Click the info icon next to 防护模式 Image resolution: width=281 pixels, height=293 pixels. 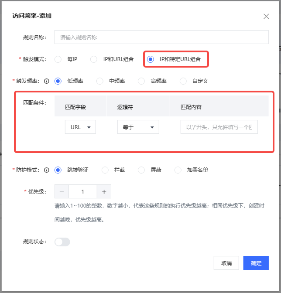click(x=47, y=170)
